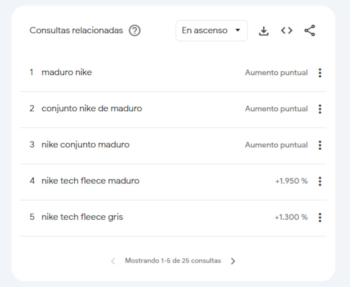
Task: Click Mostrando 1-5 de 25 consultas text
Action: point(172,261)
